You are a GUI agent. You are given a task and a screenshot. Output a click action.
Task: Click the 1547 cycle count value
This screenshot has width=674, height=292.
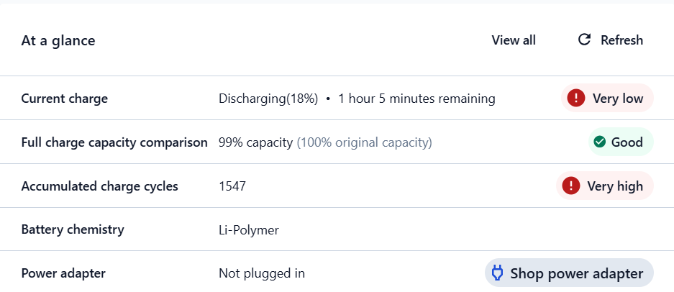click(232, 186)
